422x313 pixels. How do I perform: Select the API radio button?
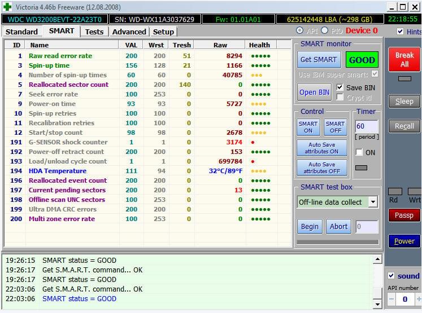[299, 30]
